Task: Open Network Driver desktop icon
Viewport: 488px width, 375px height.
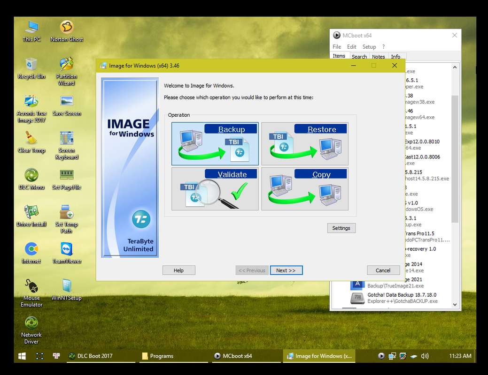Action: (31, 330)
